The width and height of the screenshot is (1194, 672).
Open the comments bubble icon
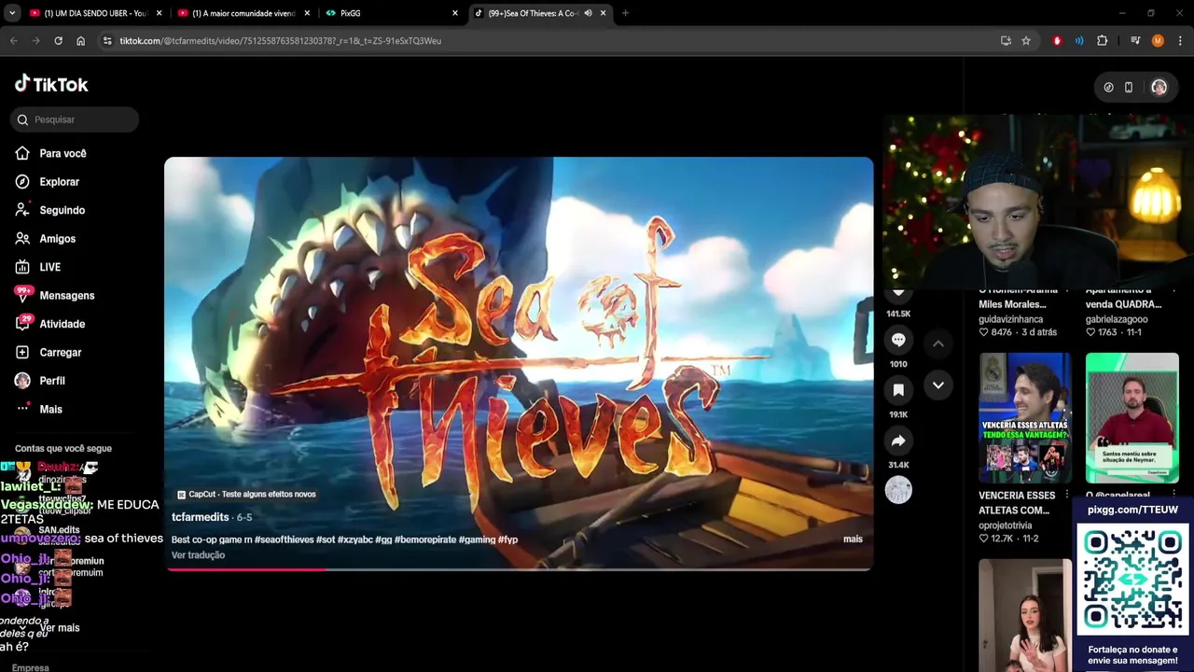[898, 340]
